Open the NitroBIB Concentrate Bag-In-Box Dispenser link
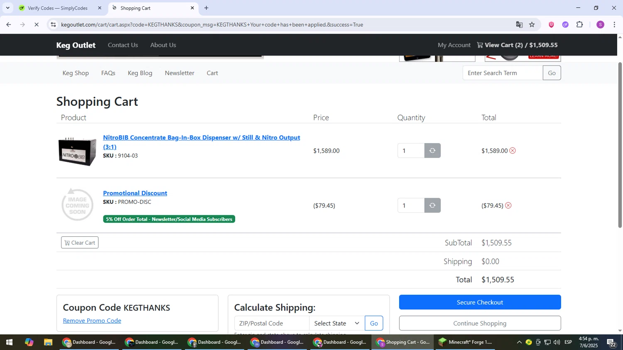This screenshot has width=623, height=350. (x=201, y=142)
